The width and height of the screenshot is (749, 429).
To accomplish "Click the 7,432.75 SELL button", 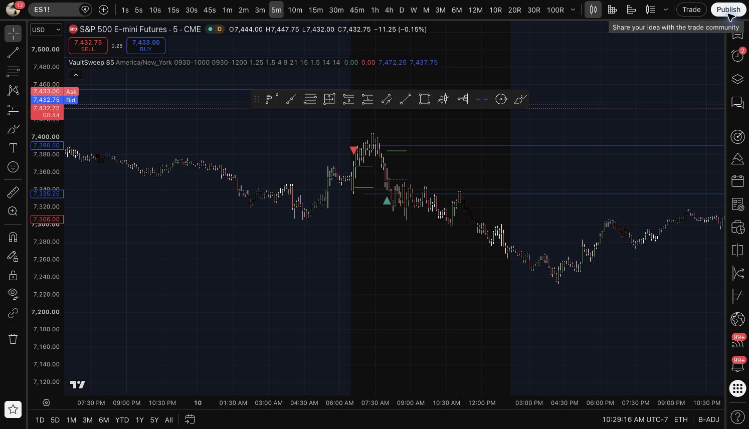I will pyautogui.click(x=88, y=46).
